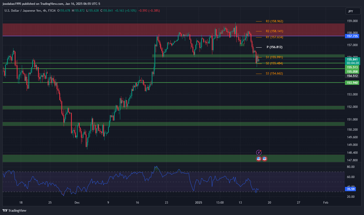
Task: Select the green 155.513 price level label
Action: tap(352, 67)
